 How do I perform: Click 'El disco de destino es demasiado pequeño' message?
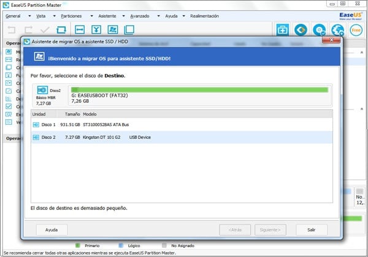coord(79,208)
